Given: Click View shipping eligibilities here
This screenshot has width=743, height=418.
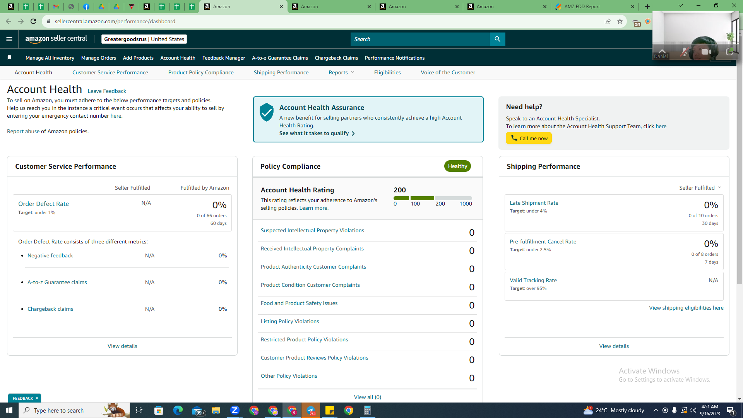Looking at the screenshot, I should (686, 308).
